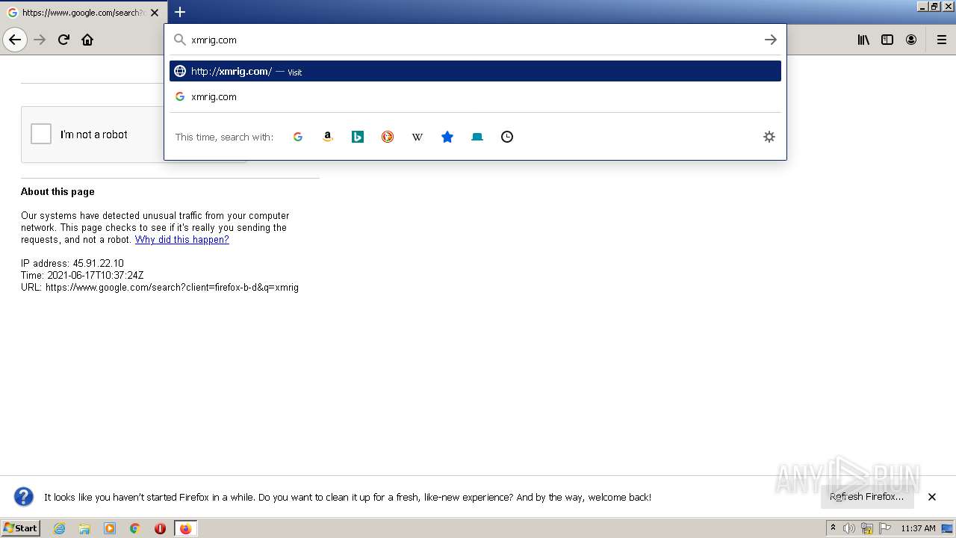Click the IP address 45.91.22.10 text
This screenshot has height=538, width=956.
coord(72,264)
